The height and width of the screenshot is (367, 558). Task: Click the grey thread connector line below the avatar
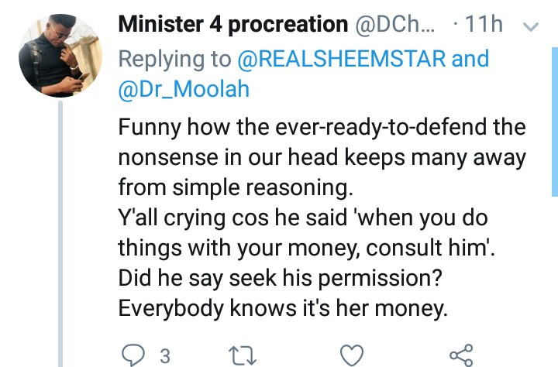(60, 234)
